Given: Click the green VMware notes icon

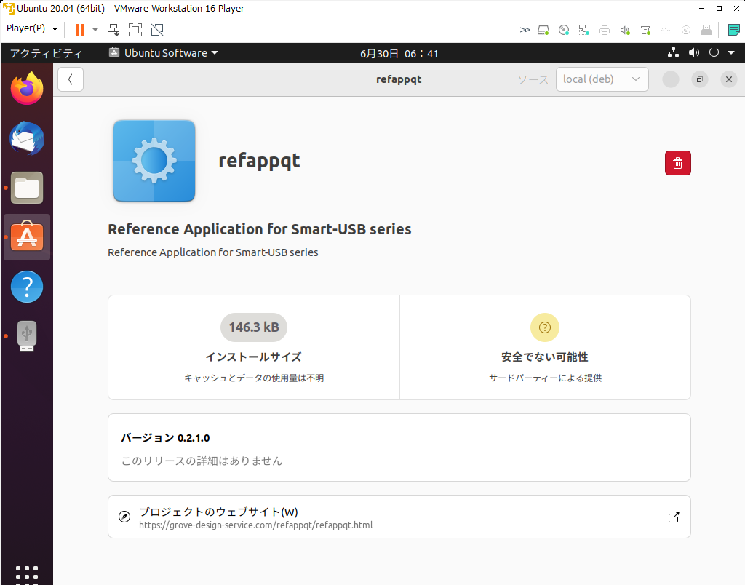Looking at the screenshot, I should [733, 30].
